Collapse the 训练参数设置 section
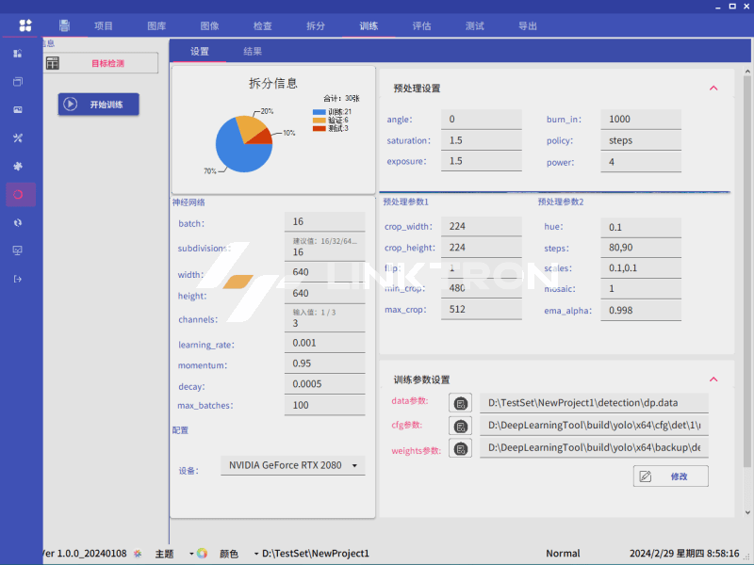The width and height of the screenshot is (754, 565). pyautogui.click(x=713, y=379)
